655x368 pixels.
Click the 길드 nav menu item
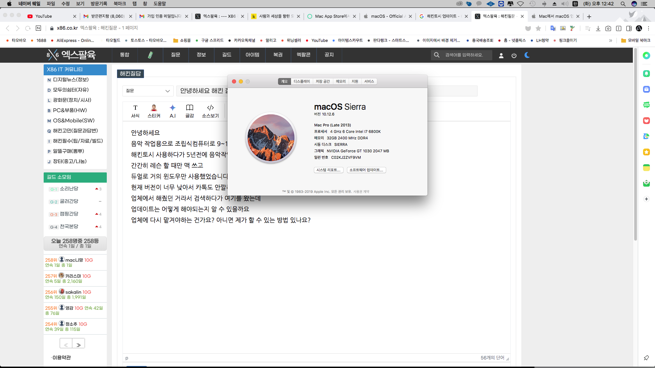pos(227,55)
